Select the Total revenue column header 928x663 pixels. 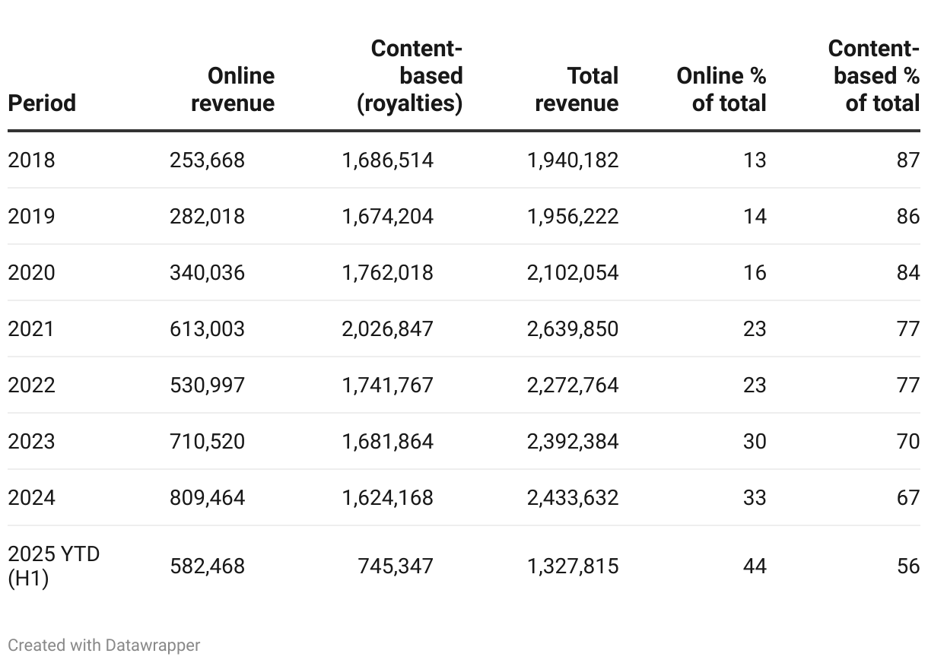(x=577, y=90)
